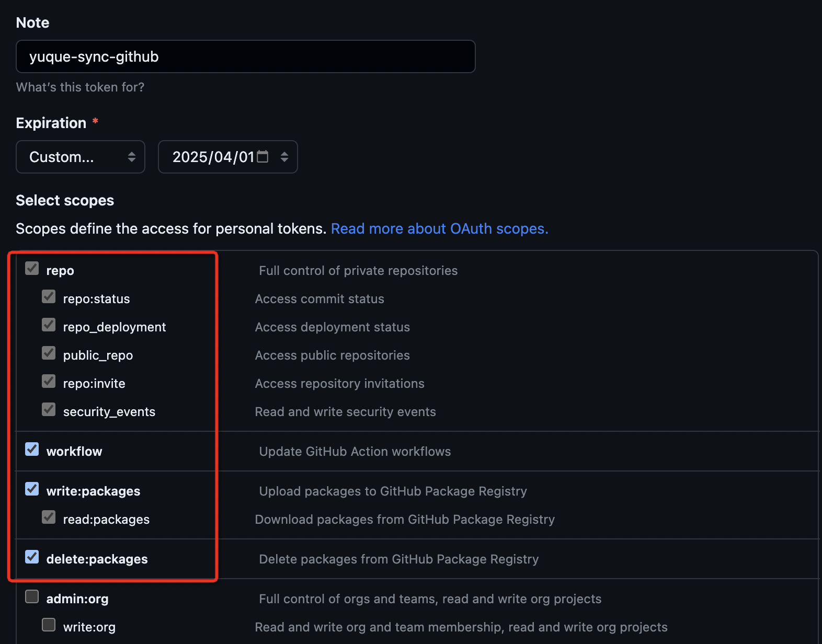This screenshot has height=644, width=822.
Task: Uncheck the delete:packages checkbox
Action: click(32, 557)
